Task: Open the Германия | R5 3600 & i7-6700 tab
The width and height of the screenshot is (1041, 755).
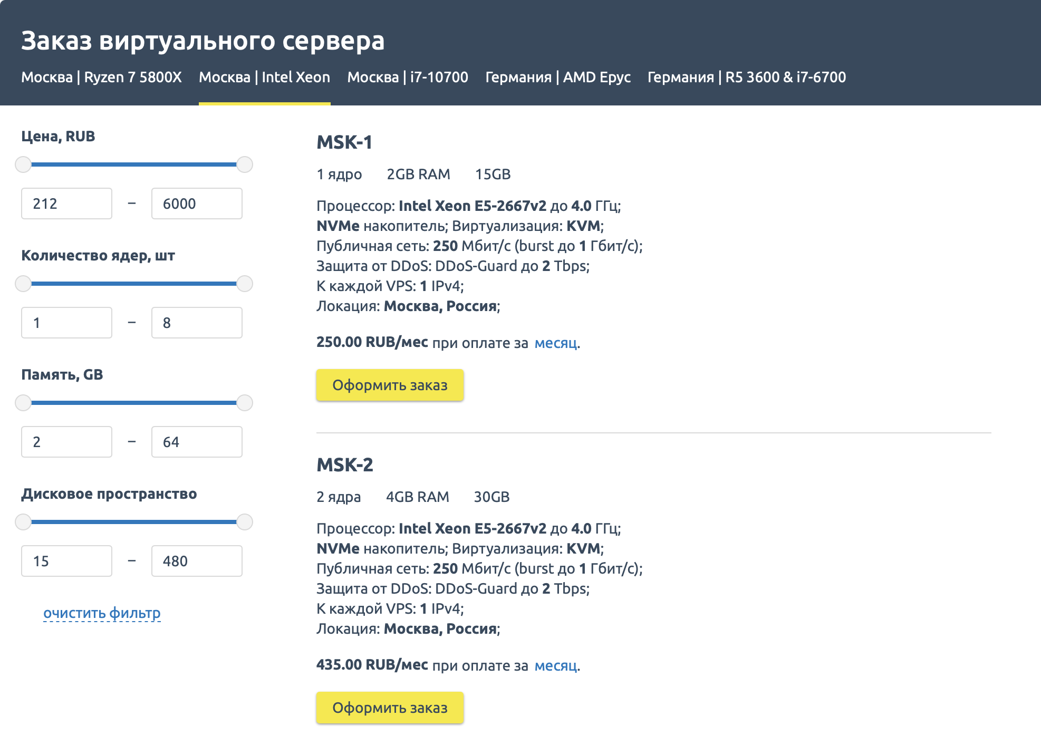Action: click(746, 78)
